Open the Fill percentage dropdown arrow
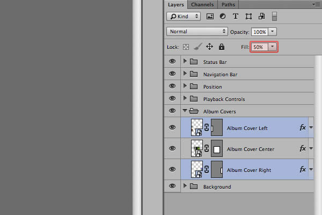The width and height of the screenshot is (322, 215). (x=272, y=47)
